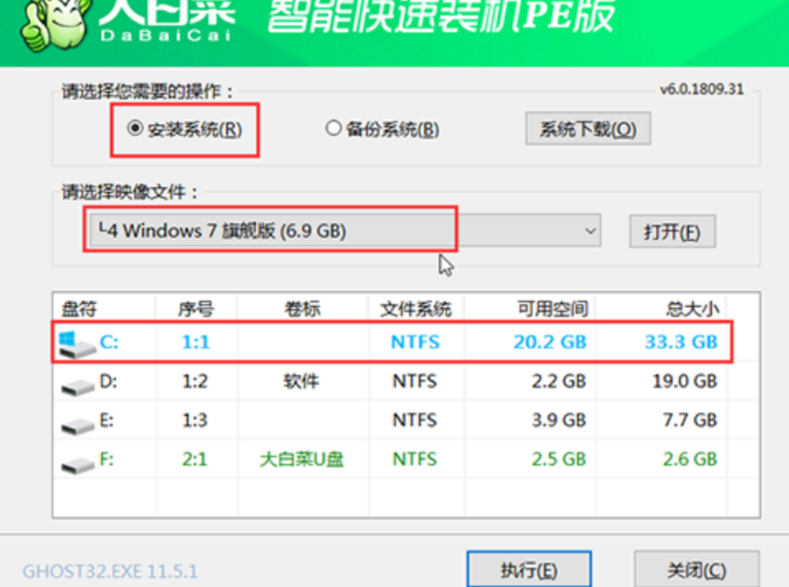
Task: Click the 2.2 GB free space value
Action: click(559, 381)
